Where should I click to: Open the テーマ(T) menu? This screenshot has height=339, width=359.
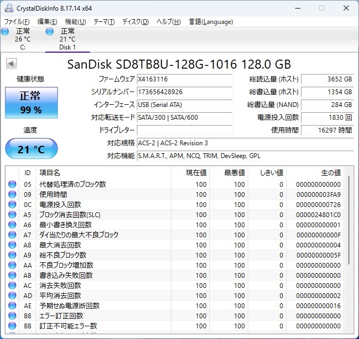coord(104,22)
